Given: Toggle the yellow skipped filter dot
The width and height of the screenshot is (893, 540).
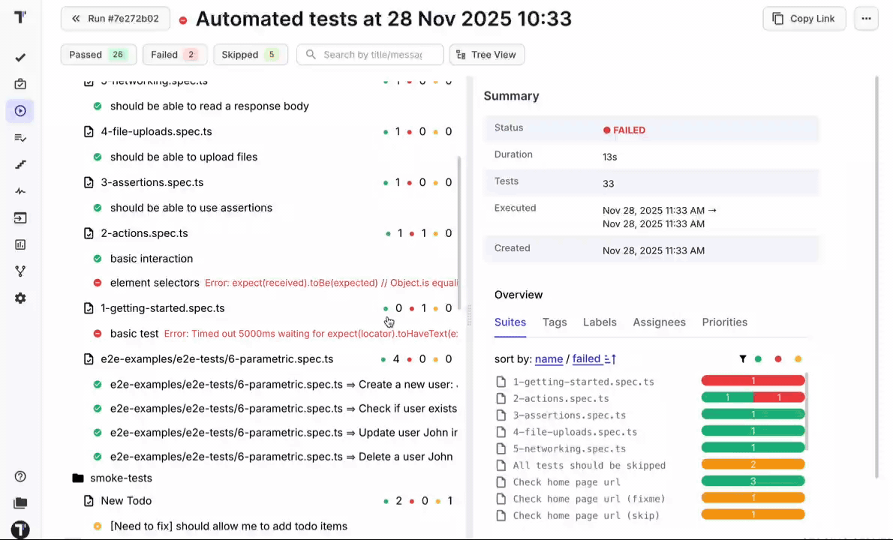Looking at the screenshot, I should click(798, 359).
